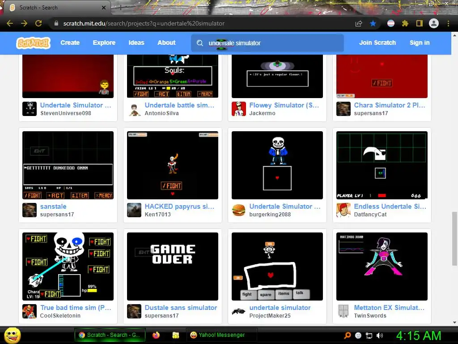The height and width of the screenshot is (344, 458).
Task: Open the file explorer taskbar icon
Action: pos(175,335)
